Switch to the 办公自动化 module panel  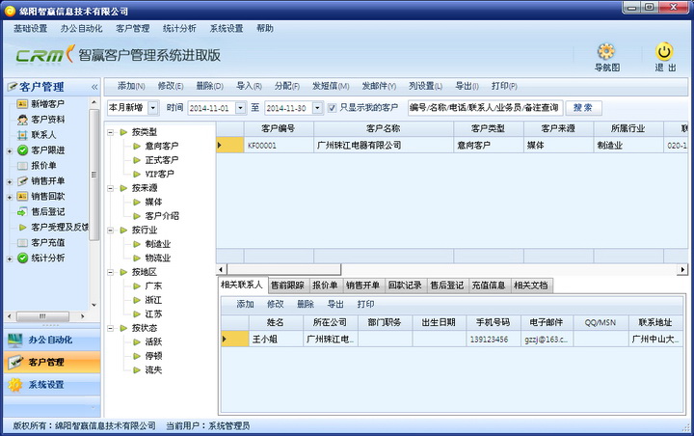click(x=52, y=340)
